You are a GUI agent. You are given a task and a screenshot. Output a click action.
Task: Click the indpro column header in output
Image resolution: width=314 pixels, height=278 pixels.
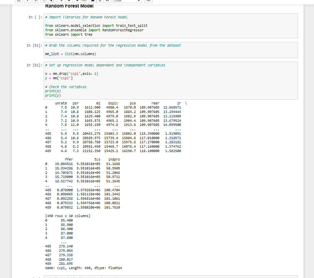tap(114, 160)
